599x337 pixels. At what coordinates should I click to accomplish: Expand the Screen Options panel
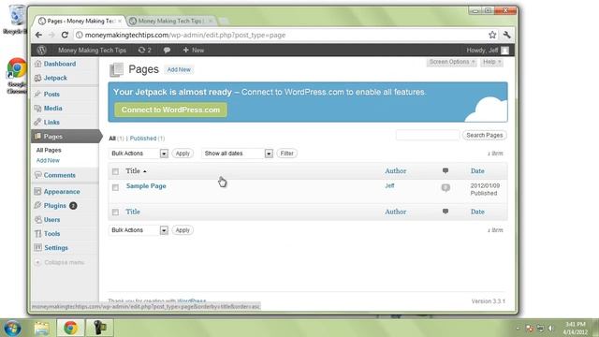click(x=452, y=62)
